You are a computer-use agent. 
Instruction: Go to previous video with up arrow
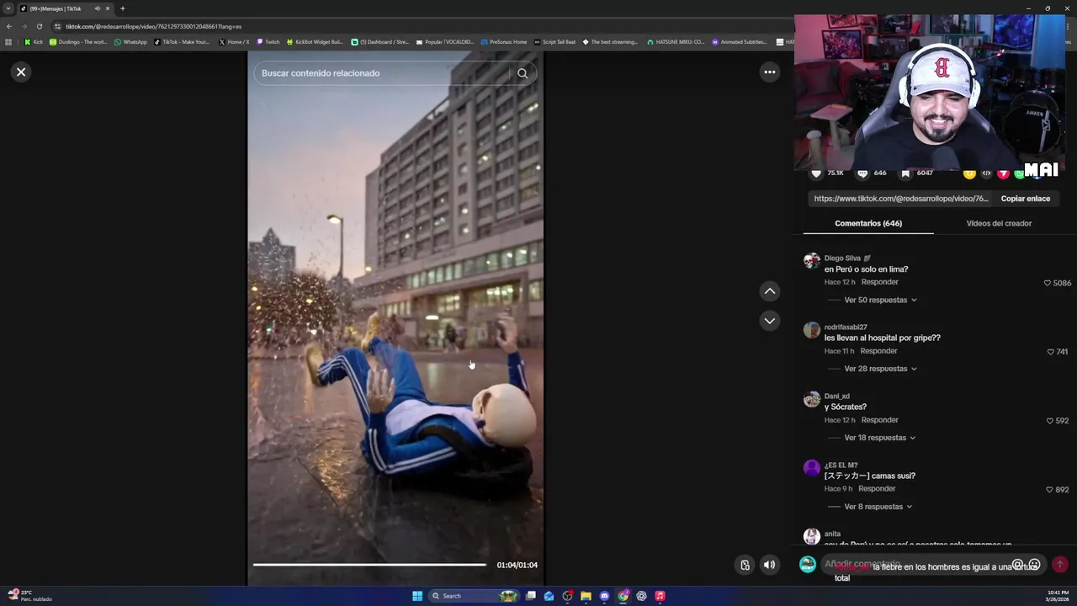coord(769,291)
